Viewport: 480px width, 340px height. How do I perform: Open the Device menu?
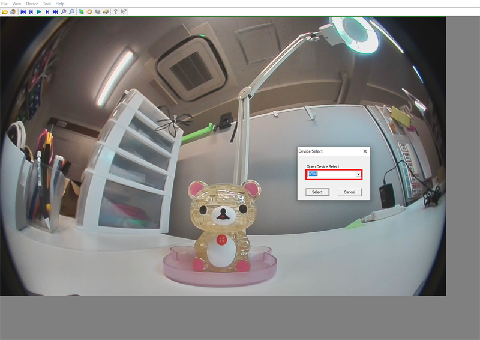(32, 4)
